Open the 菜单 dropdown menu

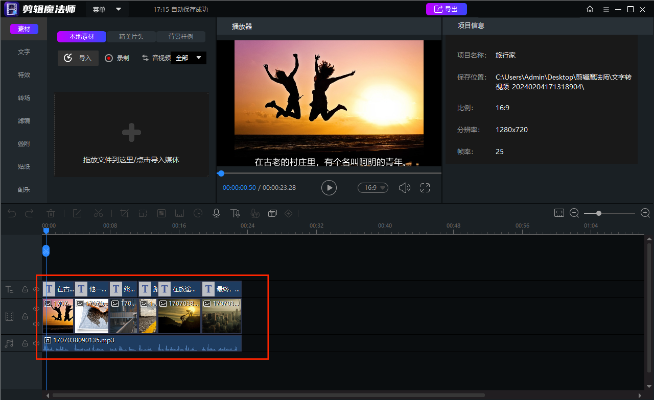pyautogui.click(x=107, y=9)
